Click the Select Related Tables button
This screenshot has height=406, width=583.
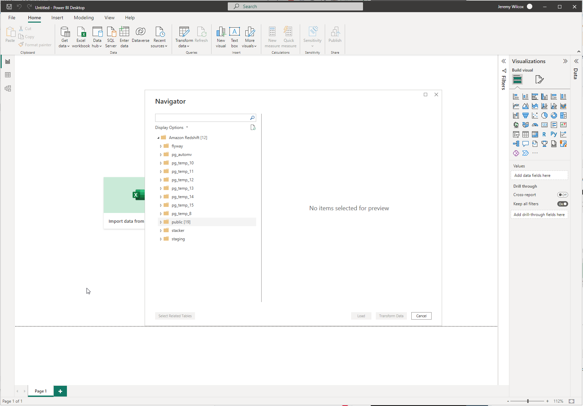coord(175,316)
